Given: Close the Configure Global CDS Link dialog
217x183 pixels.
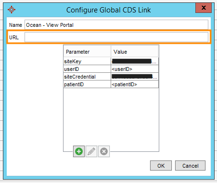Looking at the screenshot, I should point(204,8).
